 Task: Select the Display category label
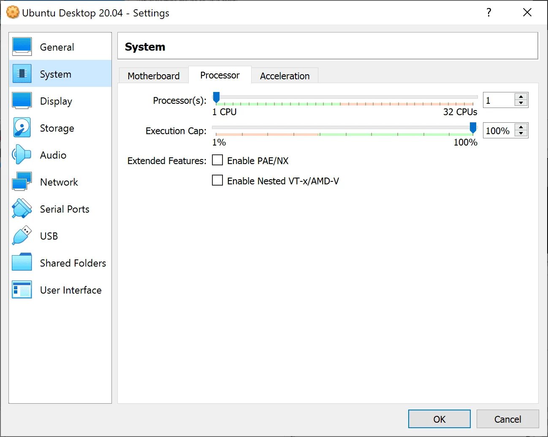point(56,101)
